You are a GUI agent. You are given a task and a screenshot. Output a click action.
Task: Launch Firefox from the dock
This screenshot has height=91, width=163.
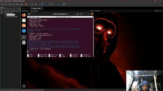24,15
